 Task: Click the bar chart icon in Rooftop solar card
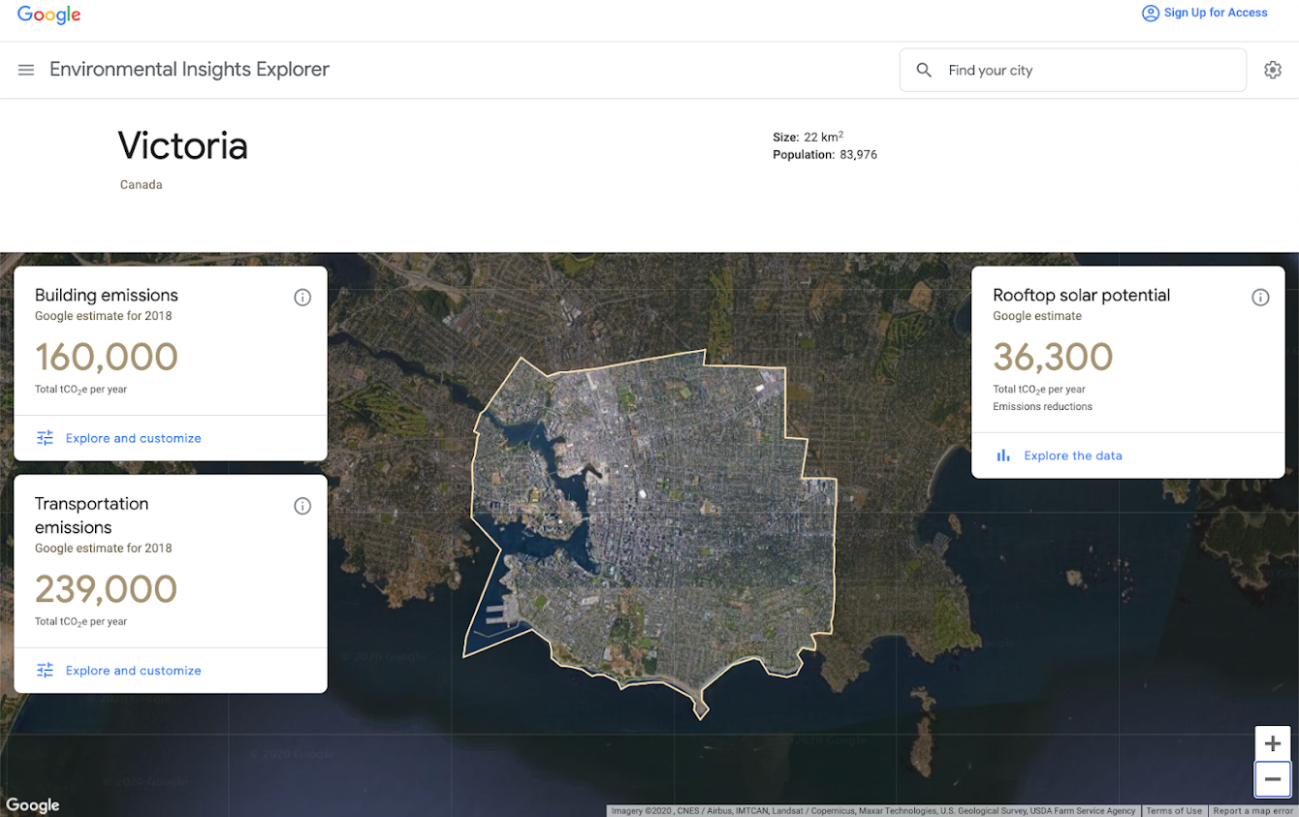tap(1003, 456)
